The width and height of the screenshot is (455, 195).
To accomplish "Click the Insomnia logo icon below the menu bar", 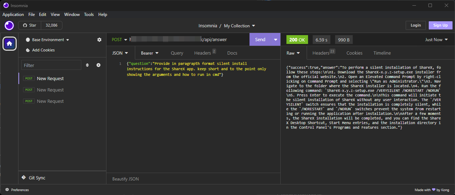I will point(9,25).
